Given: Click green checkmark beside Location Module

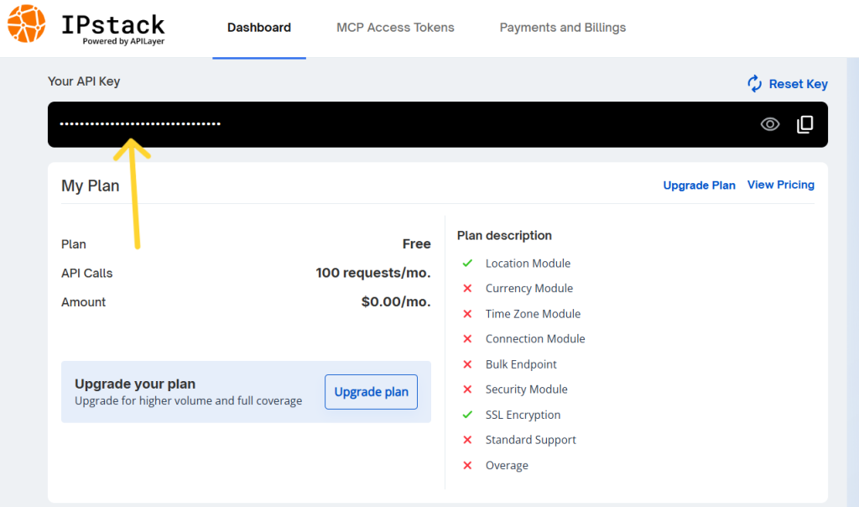Looking at the screenshot, I should (467, 263).
